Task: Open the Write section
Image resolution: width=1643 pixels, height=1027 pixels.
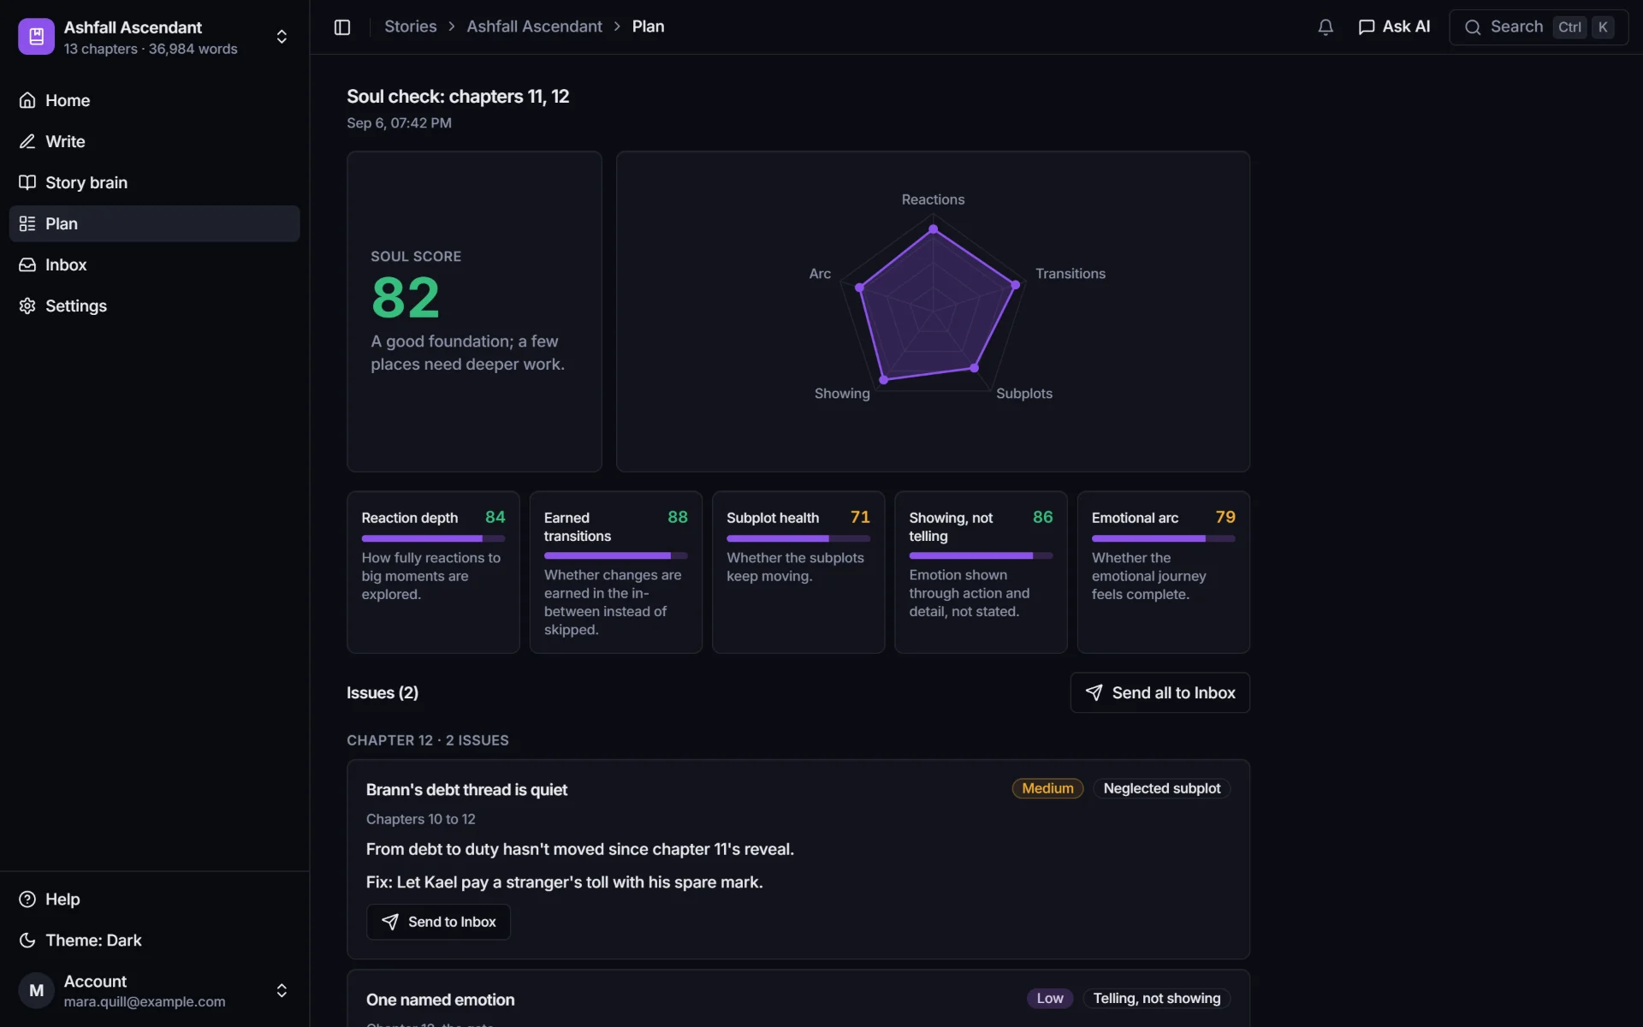Action: [154, 141]
